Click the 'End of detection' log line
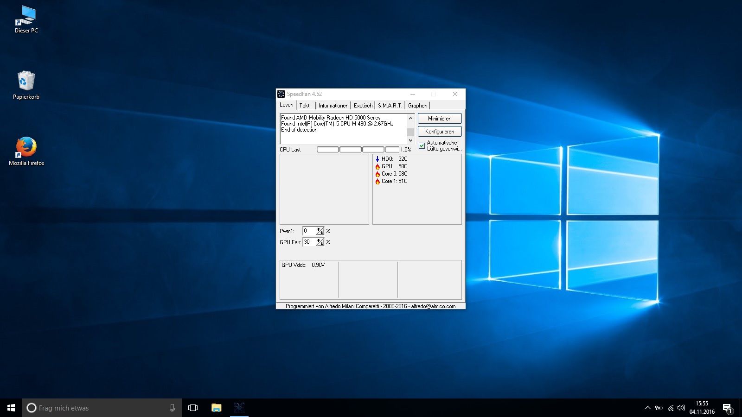 pos(299,130)
